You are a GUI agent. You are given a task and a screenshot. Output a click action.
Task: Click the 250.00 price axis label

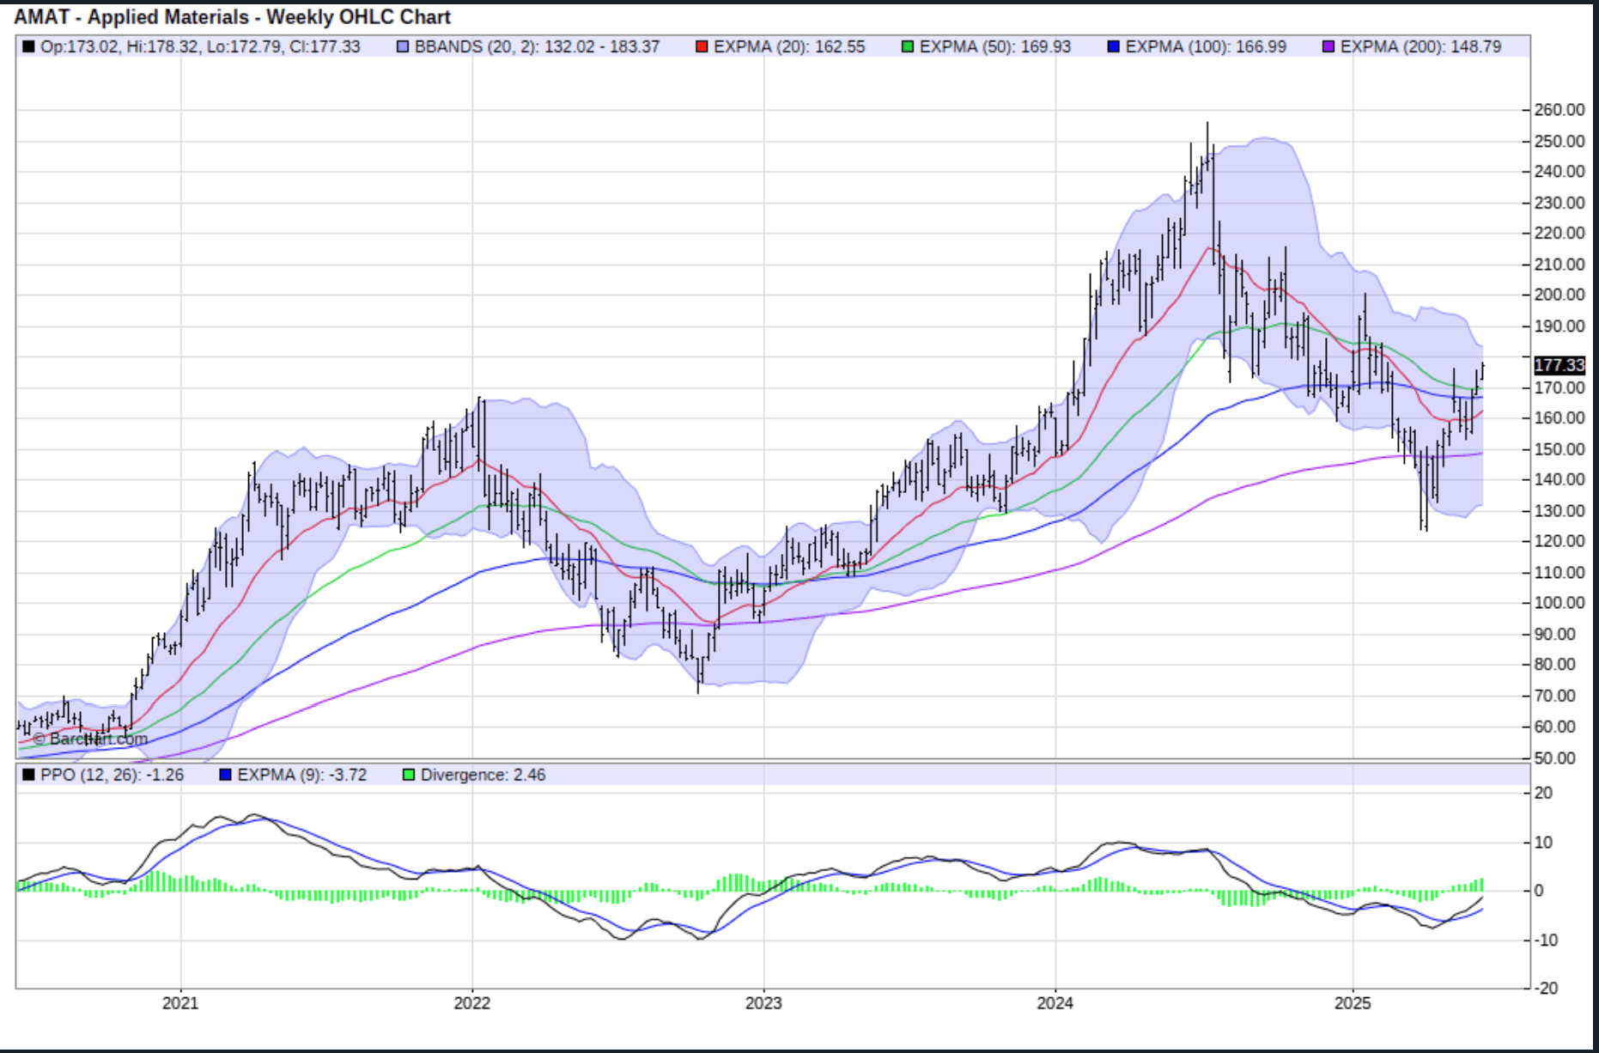point(1559,141)
